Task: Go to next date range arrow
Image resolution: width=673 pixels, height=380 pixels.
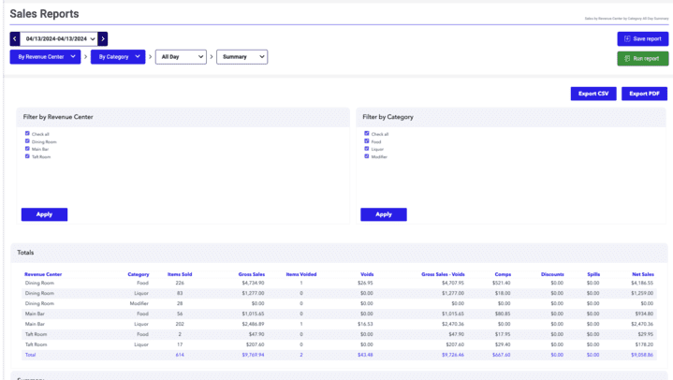Action: tap(103, 38)
